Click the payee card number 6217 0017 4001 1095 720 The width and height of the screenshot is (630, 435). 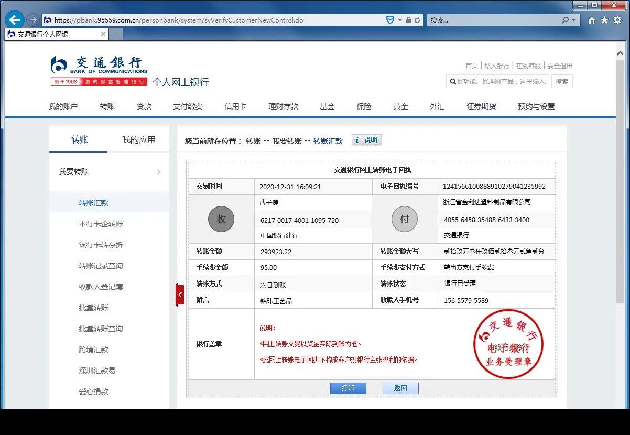coord(299,221)
